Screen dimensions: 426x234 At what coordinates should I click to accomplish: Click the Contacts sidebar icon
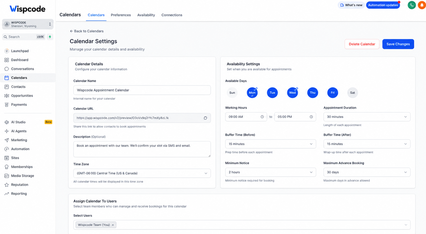pyautogui.click(x=7, y=87)
